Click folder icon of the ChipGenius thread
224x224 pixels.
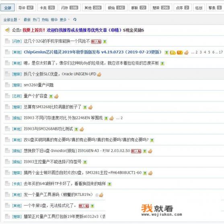(x=7, y=52)
